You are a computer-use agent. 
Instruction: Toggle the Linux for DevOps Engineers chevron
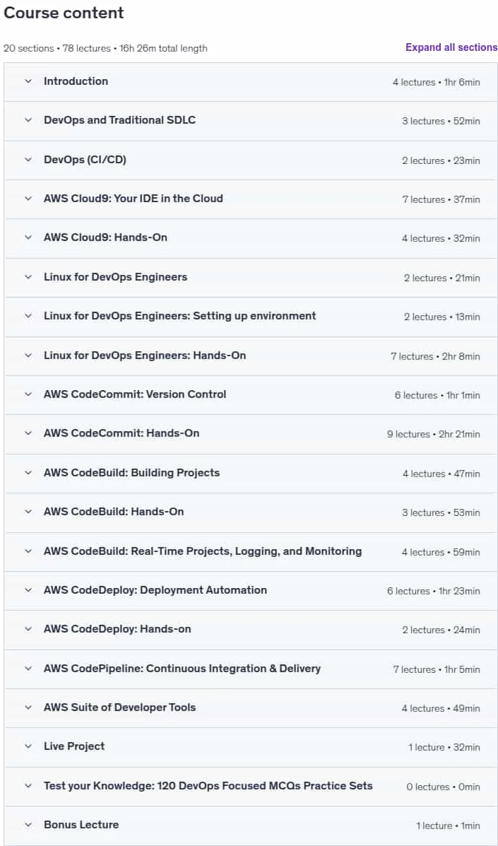pyautogui.click(x=28, y=277)
